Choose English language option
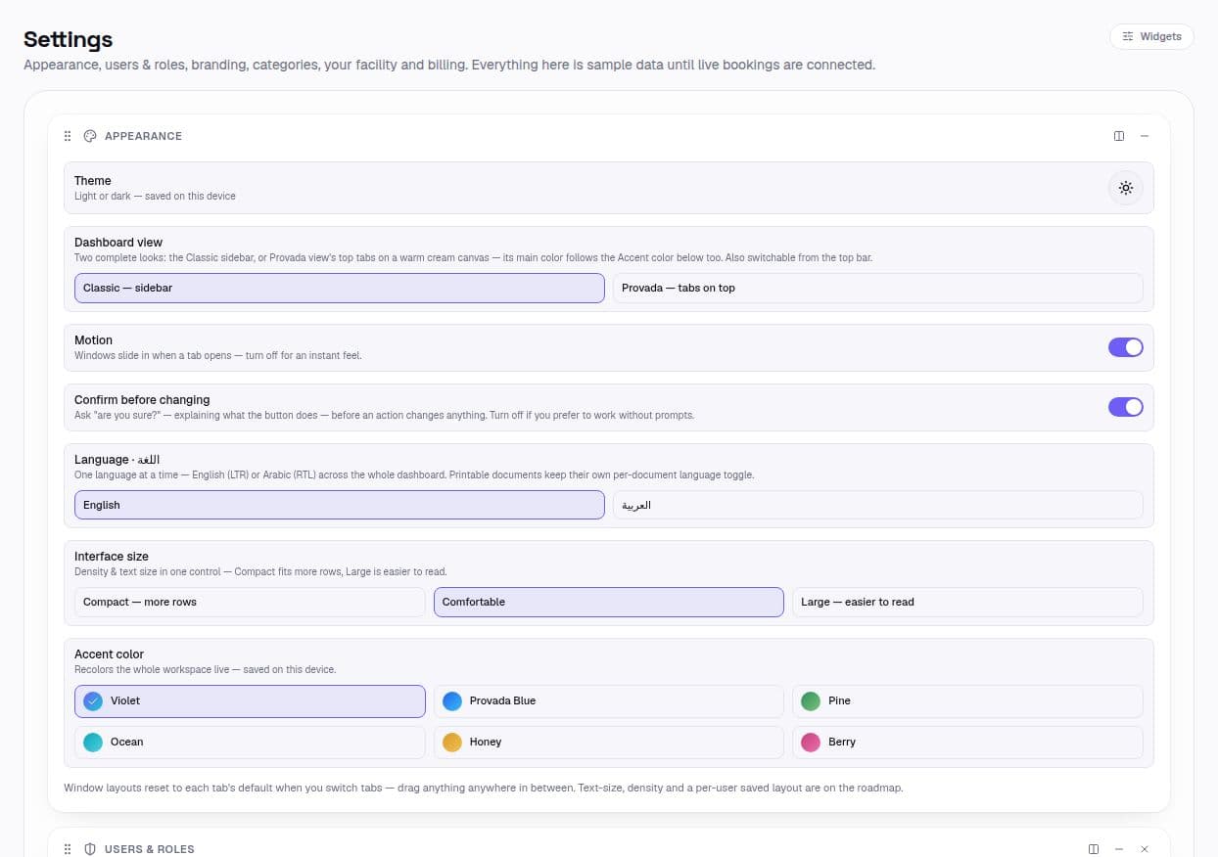The image size is (1218, 857). (x=340, y=505)
